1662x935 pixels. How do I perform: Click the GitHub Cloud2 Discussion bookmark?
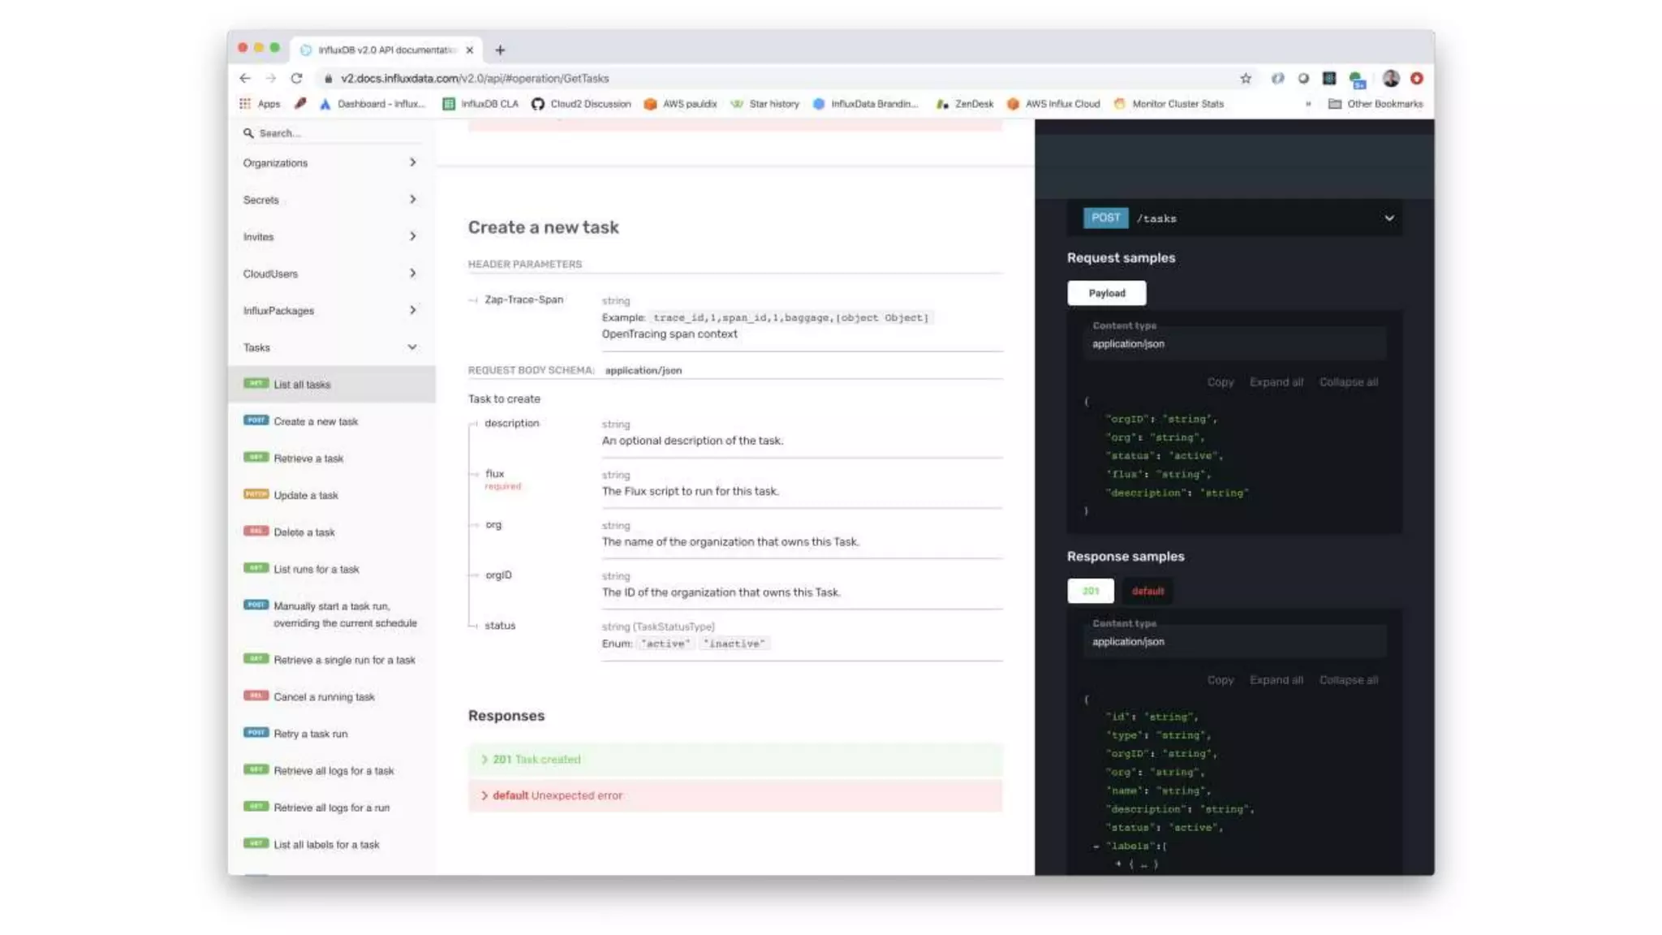tap(581, 104)
